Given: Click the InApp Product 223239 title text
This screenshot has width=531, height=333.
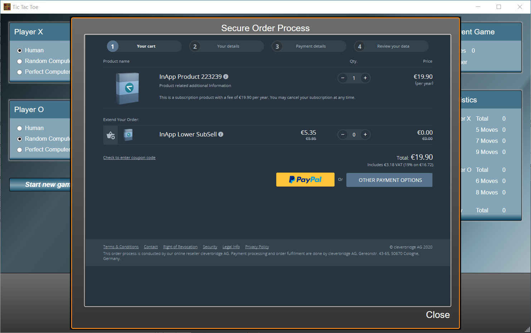Looking at the screenshot, I should click(x=190, y=77).
